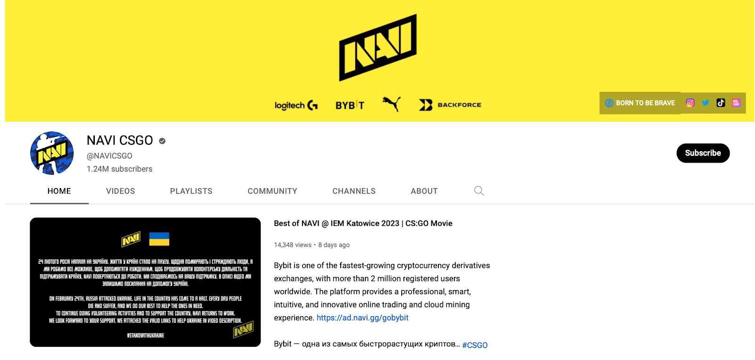Open the Playlists tab
The image size is (755, 360).
(x=191, y=191)
